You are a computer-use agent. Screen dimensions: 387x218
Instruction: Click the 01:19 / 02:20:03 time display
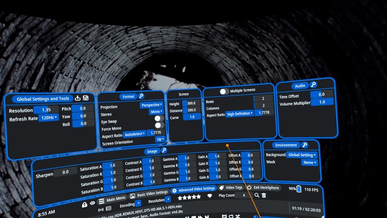click(x=306, y=209)
